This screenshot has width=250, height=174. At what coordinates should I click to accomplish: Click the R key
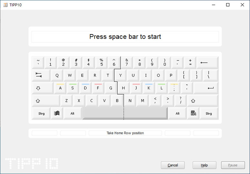tap(95, 75)
